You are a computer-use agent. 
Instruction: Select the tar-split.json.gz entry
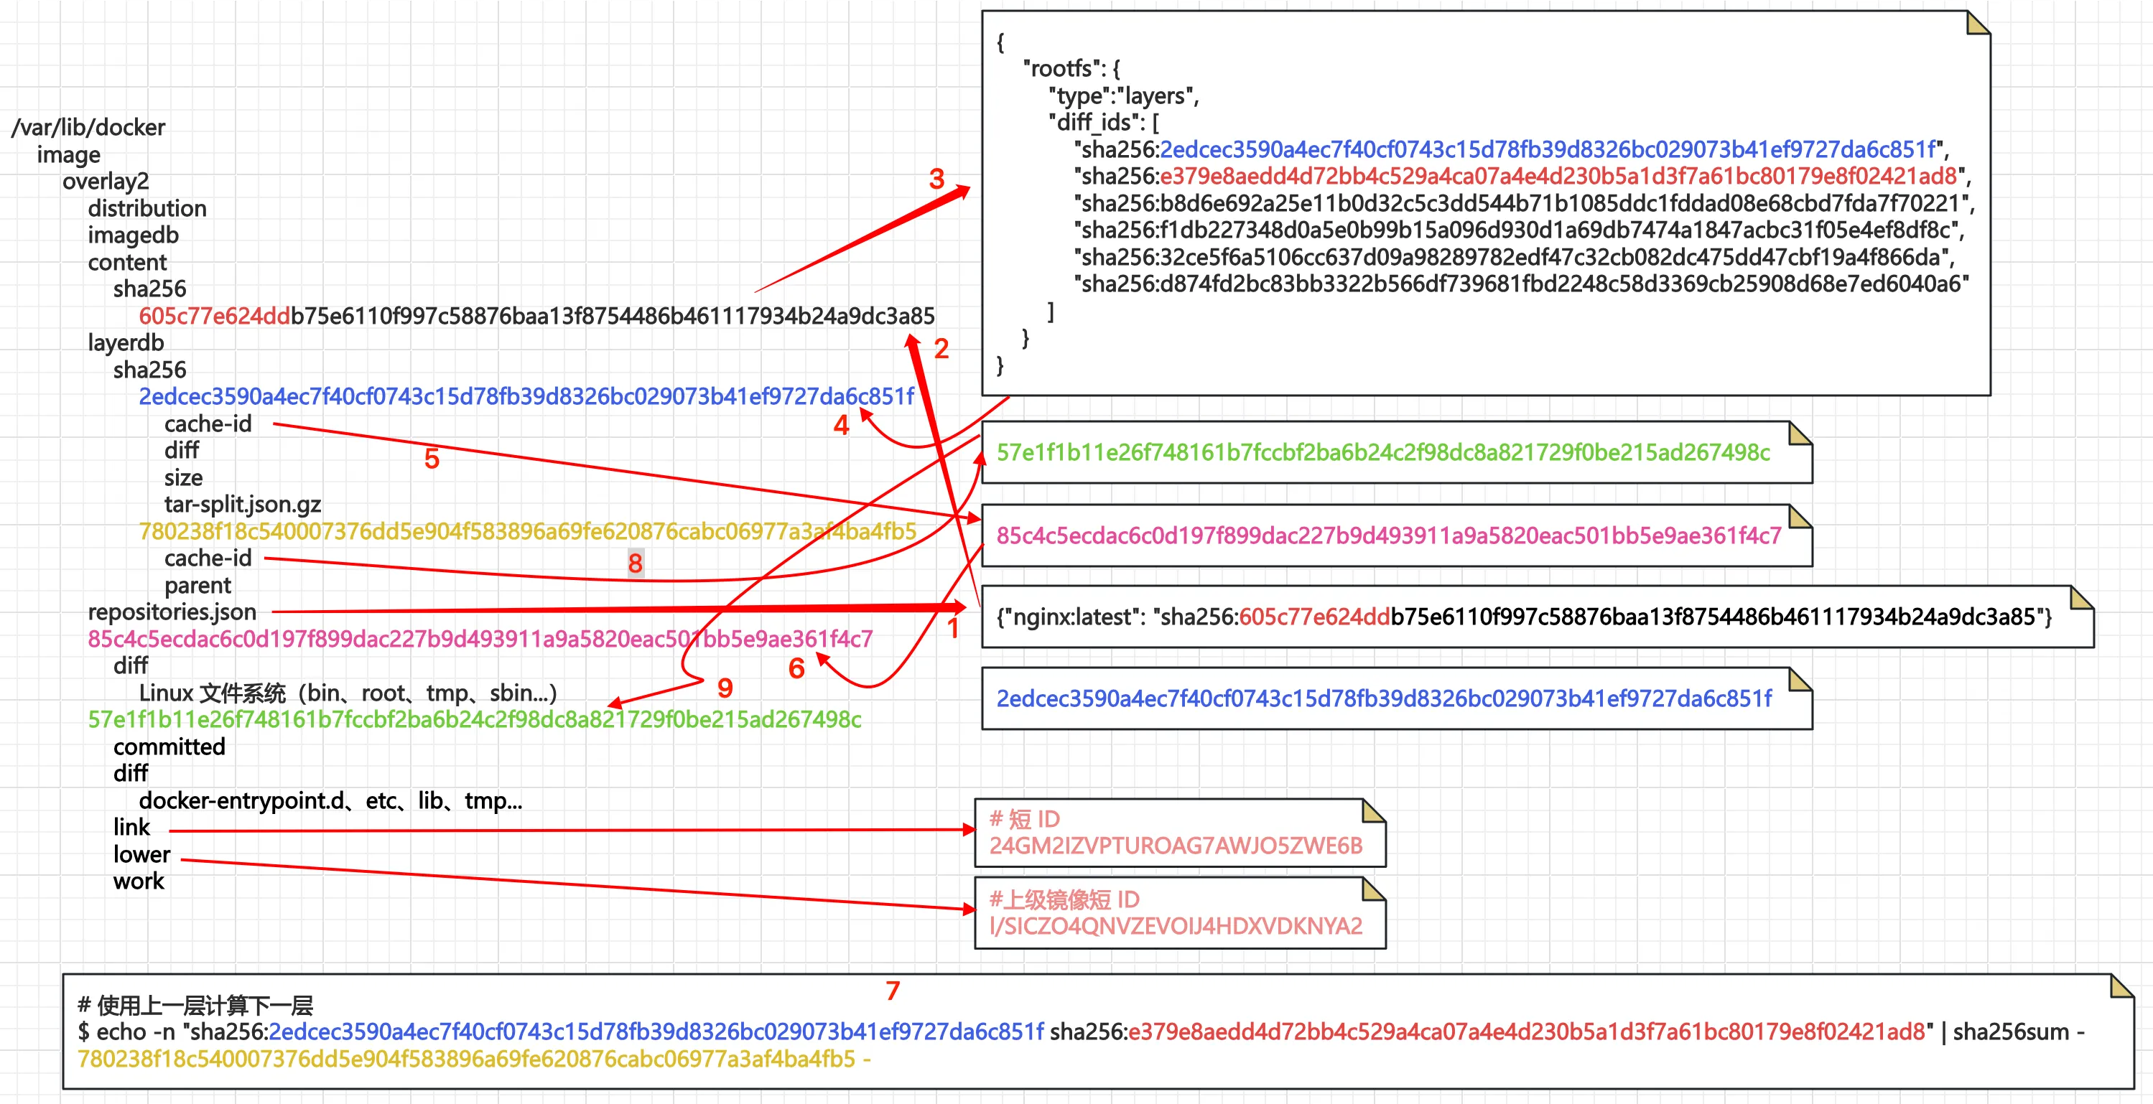point(243,505)
